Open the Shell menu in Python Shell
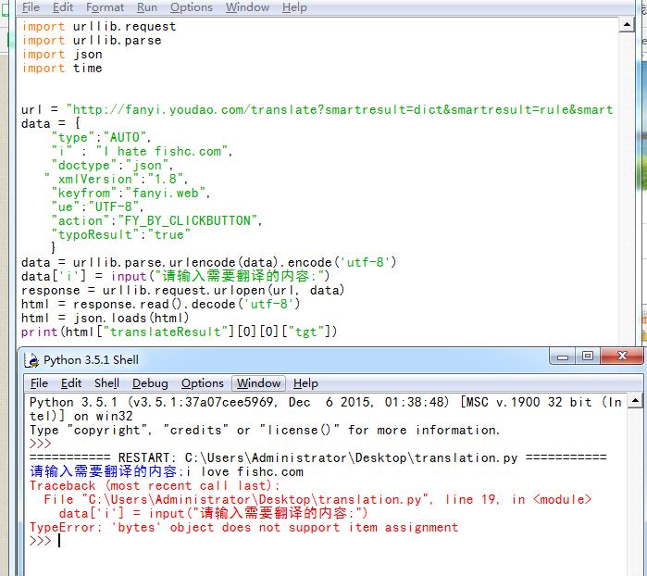The image size is (647, 576). (x=106, y=383)
